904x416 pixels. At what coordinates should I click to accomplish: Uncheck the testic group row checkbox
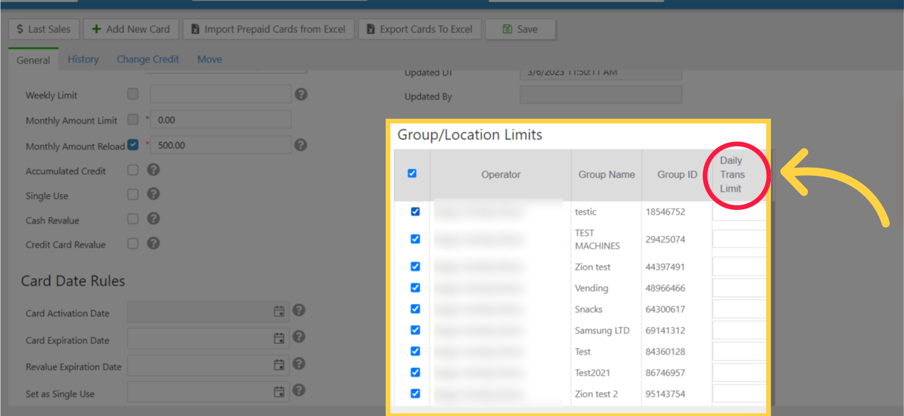click(x=415, y=211)
